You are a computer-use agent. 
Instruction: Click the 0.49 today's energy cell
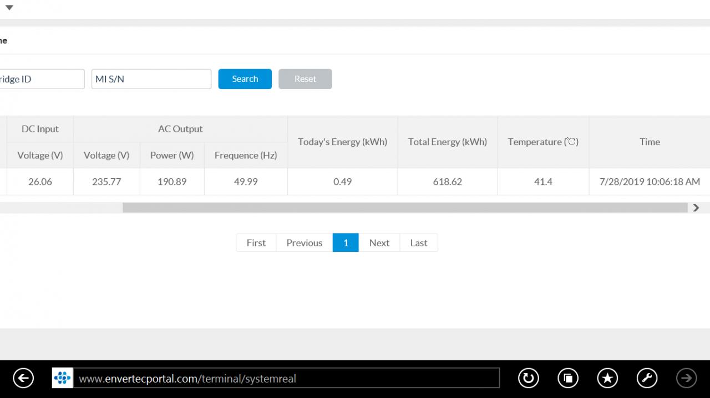(342, 182)
